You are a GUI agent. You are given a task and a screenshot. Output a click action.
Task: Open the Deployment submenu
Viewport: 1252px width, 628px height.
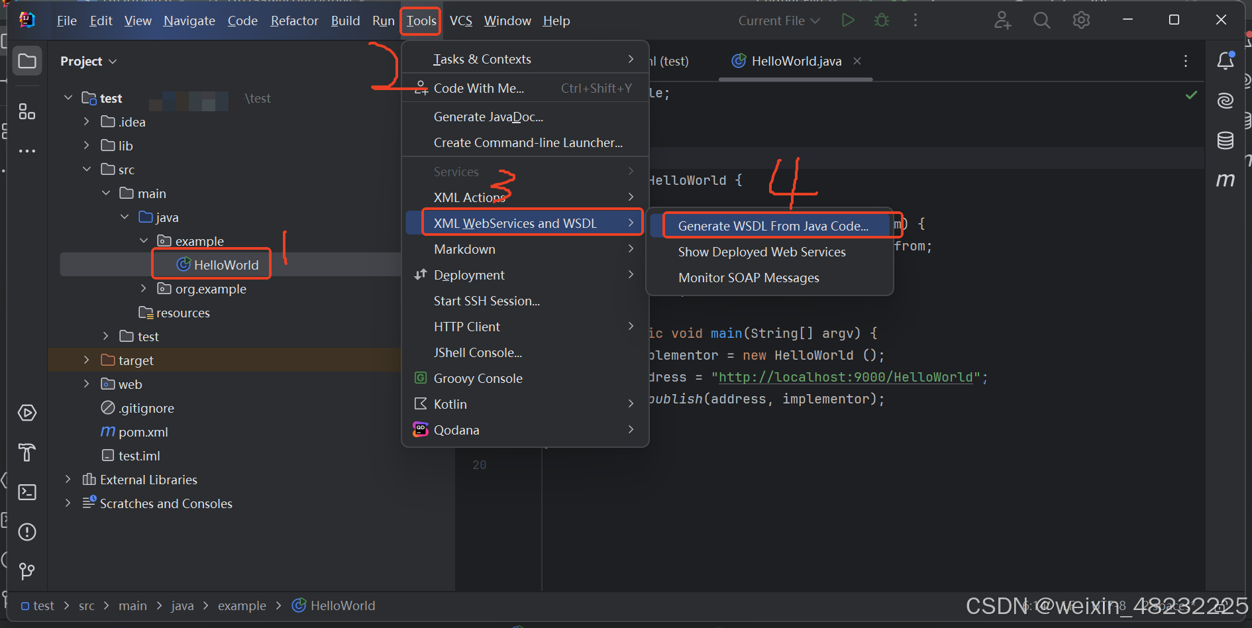point(525,275)
